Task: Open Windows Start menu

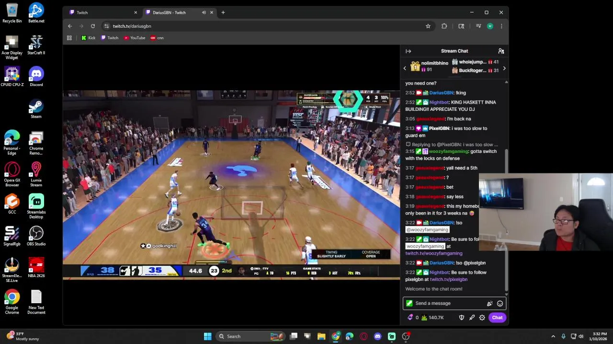Action: point(208,336)
